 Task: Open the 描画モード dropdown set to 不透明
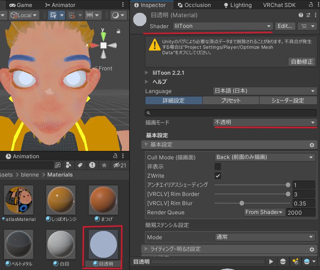(265, 122)
